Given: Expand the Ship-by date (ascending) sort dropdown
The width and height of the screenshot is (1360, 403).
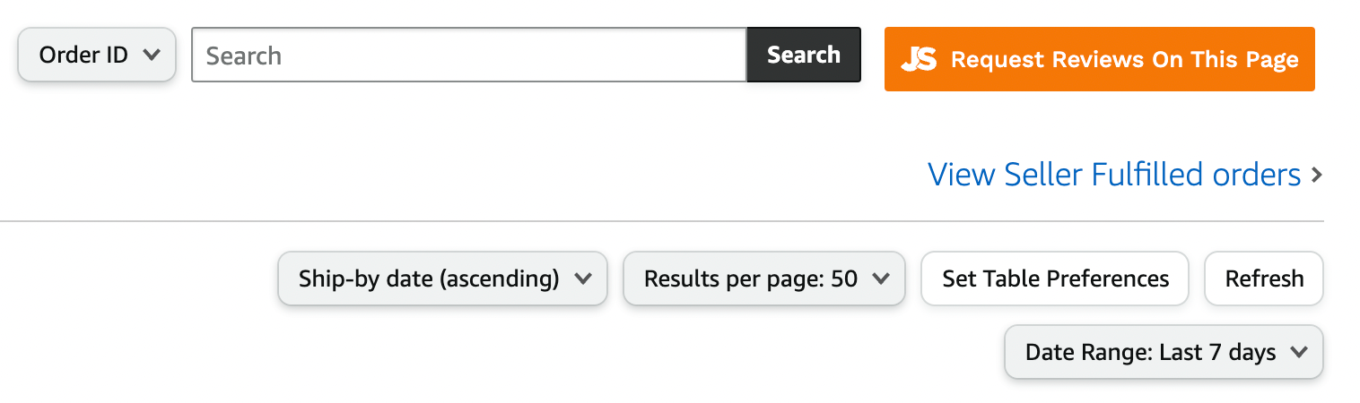Looking at the screenshot, I should click(443, 279).
